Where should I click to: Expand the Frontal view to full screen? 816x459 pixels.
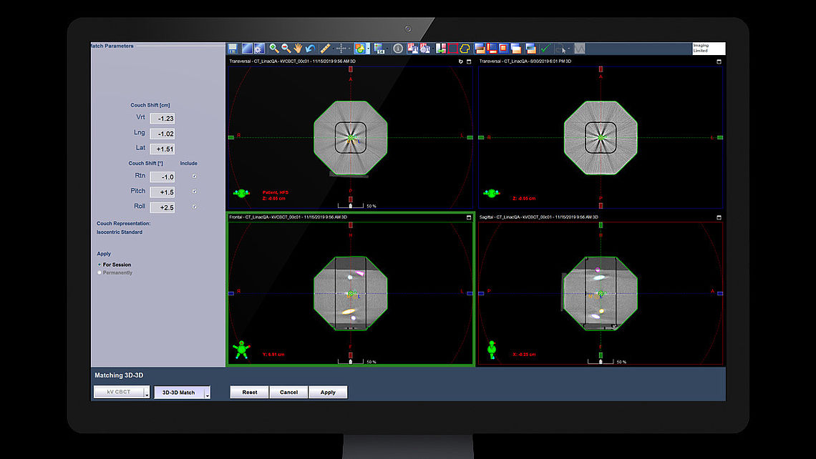469,216
